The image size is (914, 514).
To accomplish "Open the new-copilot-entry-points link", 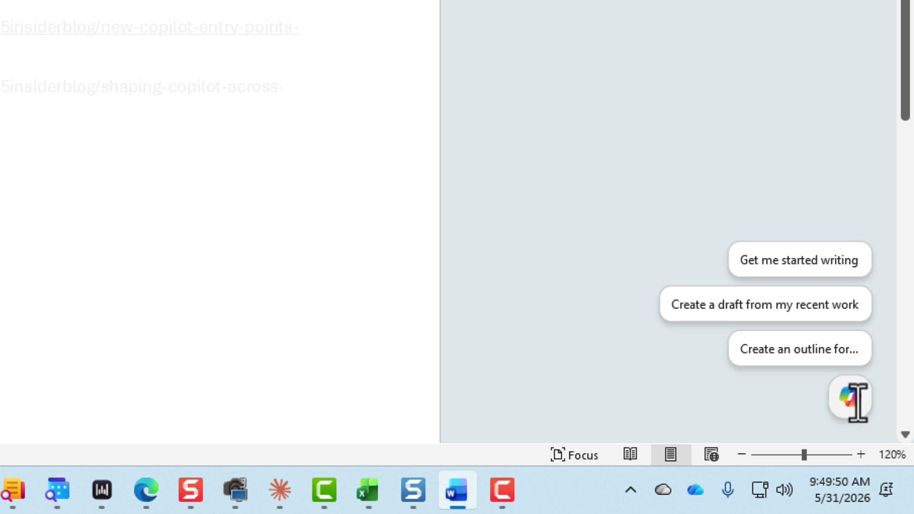I will coord(149,27).
